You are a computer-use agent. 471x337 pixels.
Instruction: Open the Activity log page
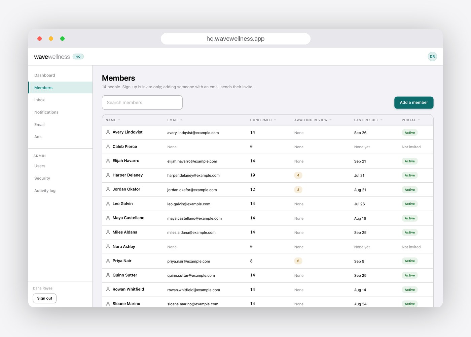coord(61,190)
